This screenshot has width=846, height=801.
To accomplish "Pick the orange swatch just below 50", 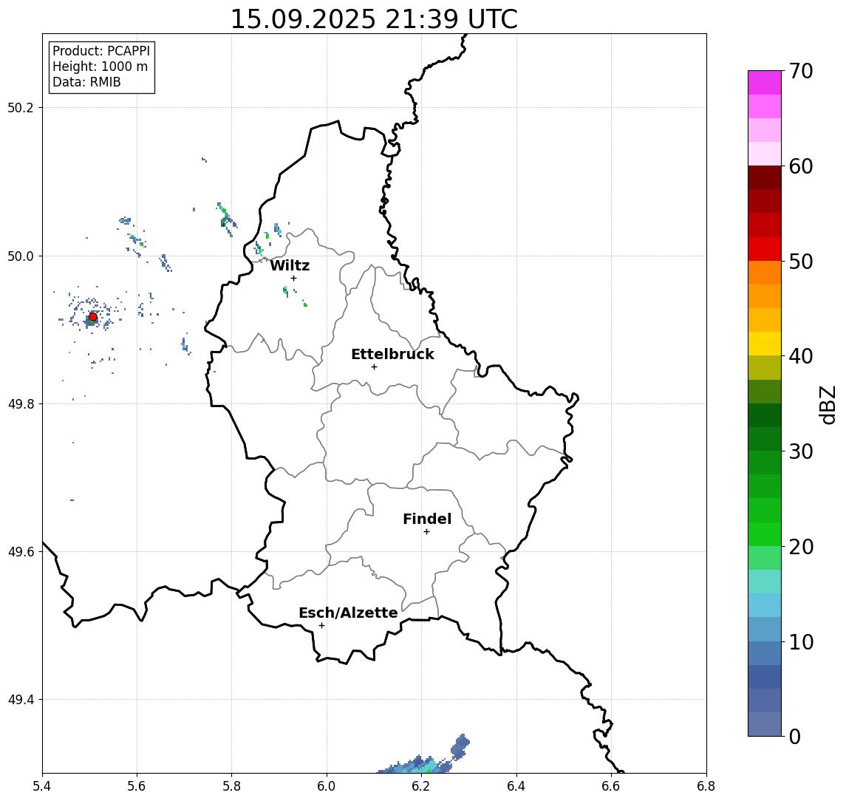I will 765,273.
